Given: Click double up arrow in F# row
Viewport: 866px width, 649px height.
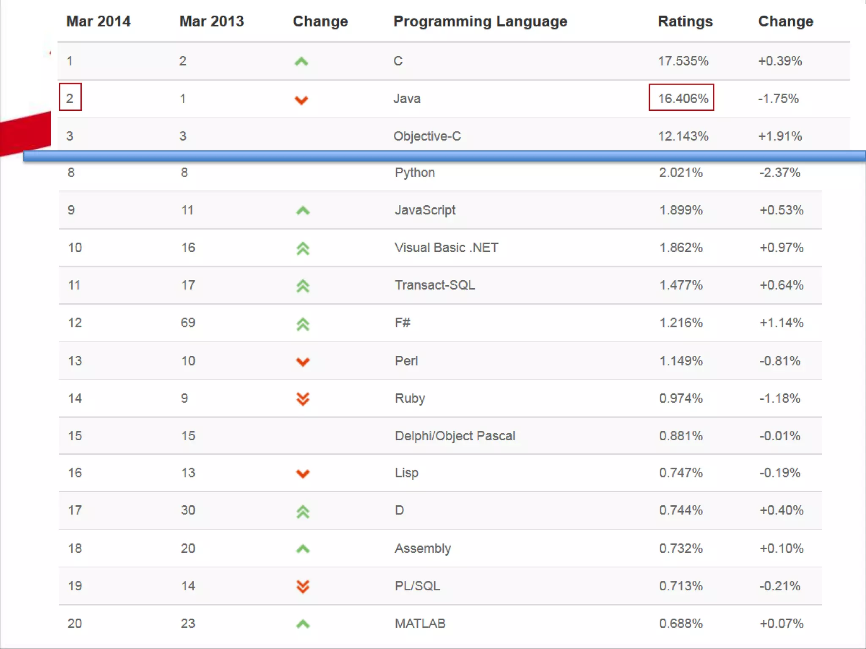Looking at the screenshot, I should 303,324.
